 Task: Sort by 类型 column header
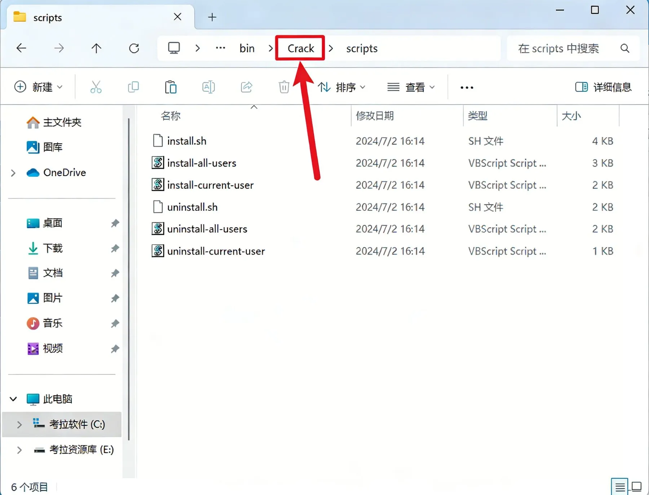(x=478, y=116)
